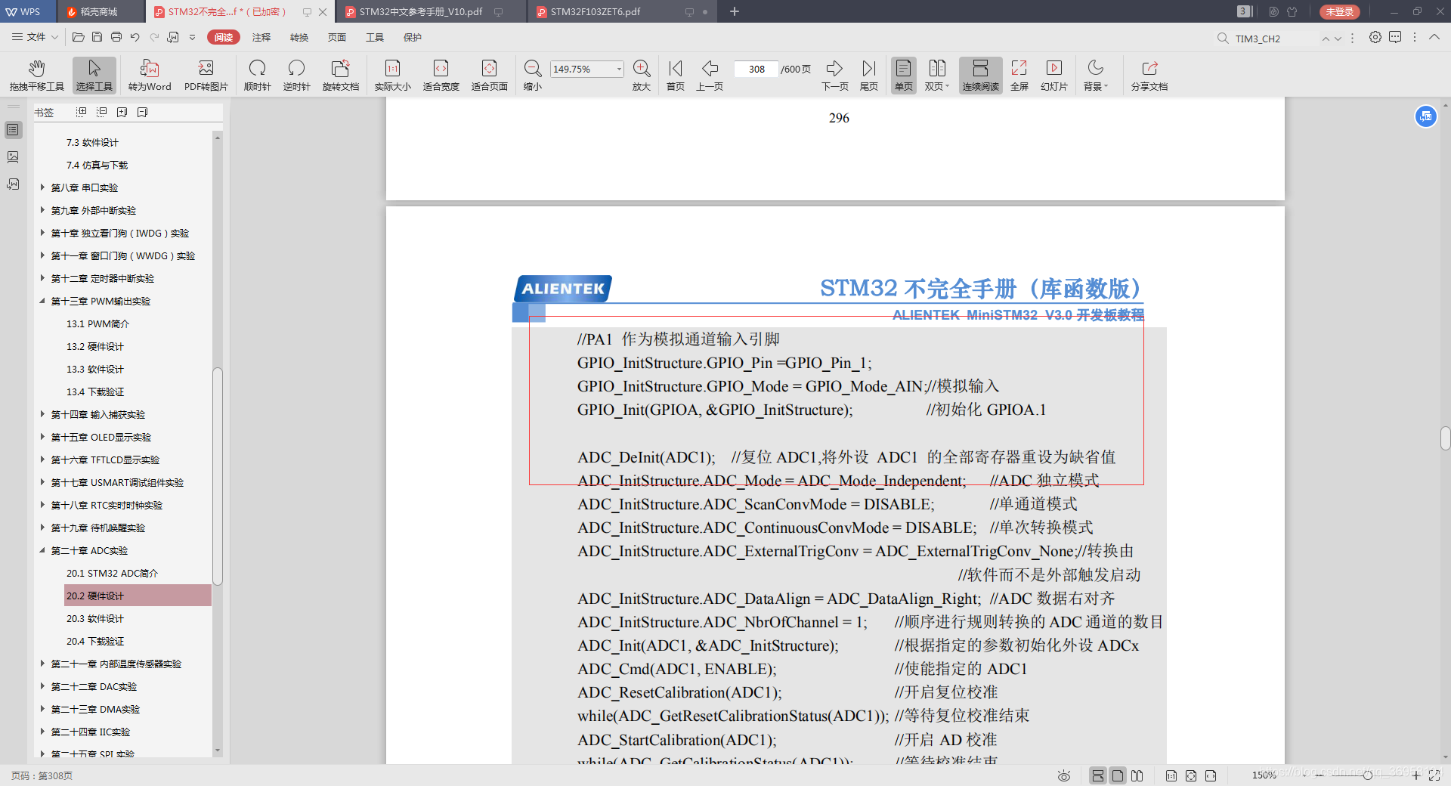Switch to the 转换 convert tab
The width and height of the screenshot is (1451, 786).
299,37
